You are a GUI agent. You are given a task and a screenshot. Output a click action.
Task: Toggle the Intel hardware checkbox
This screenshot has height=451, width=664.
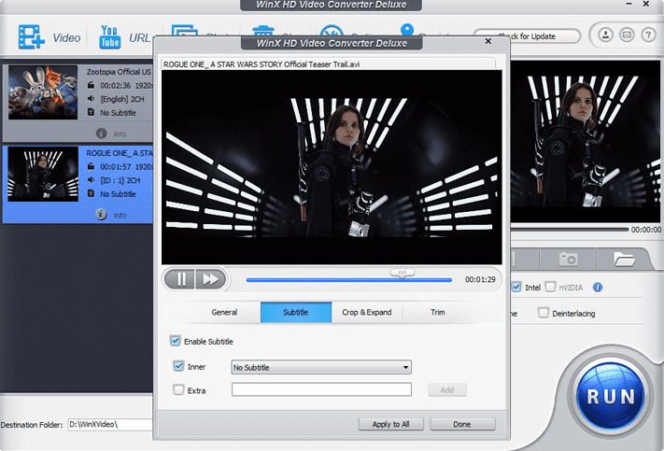point(516,287)
